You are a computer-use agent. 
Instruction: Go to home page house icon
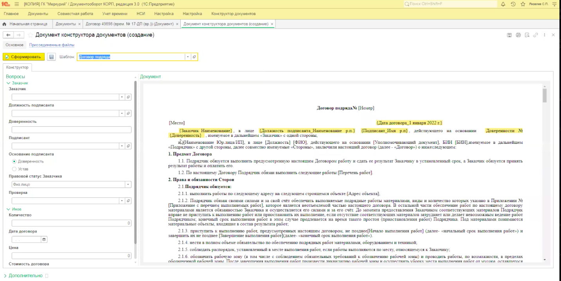tap(5, 24)
